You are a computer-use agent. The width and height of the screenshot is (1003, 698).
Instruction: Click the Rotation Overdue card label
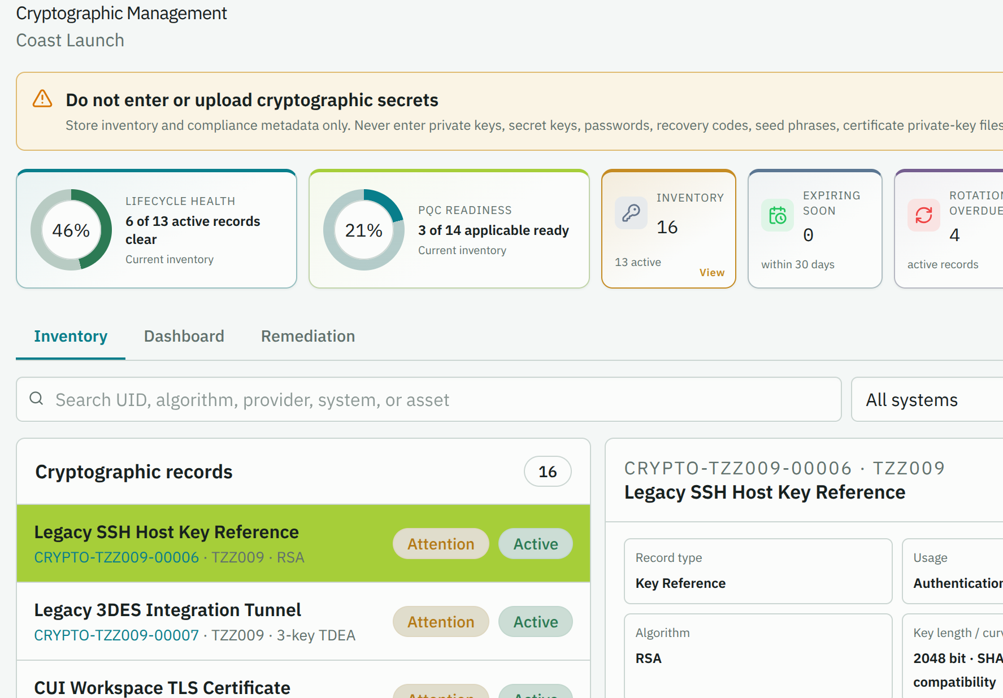click(976, 203)
